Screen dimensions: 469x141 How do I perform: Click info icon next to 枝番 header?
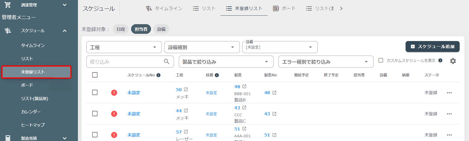[217, 75]
